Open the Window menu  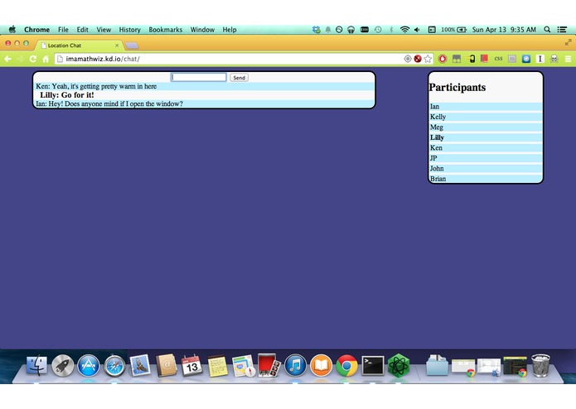click(x=202, y=30)
